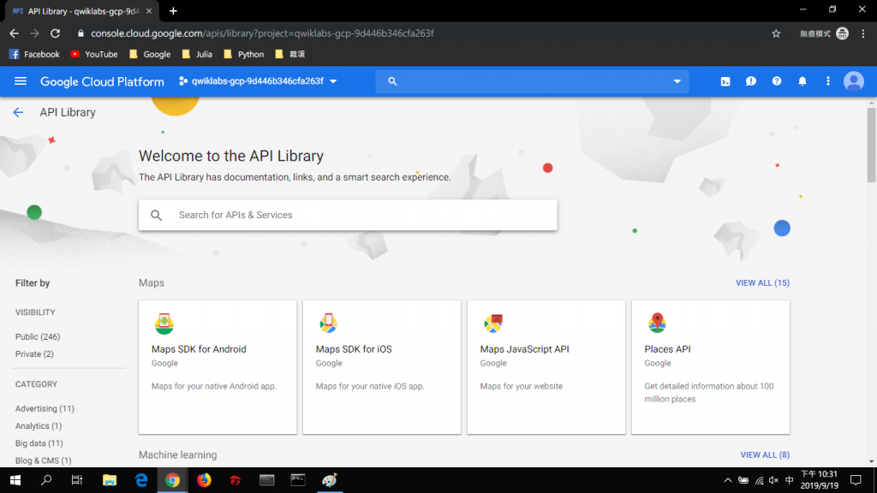Show notifications bell
Viewport: 877px width, 493px height.
coord(802,81)
